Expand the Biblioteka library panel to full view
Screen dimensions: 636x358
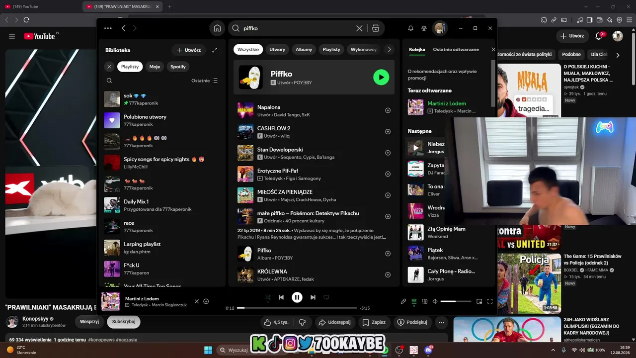pyautogui.click(x=215, y=50)
